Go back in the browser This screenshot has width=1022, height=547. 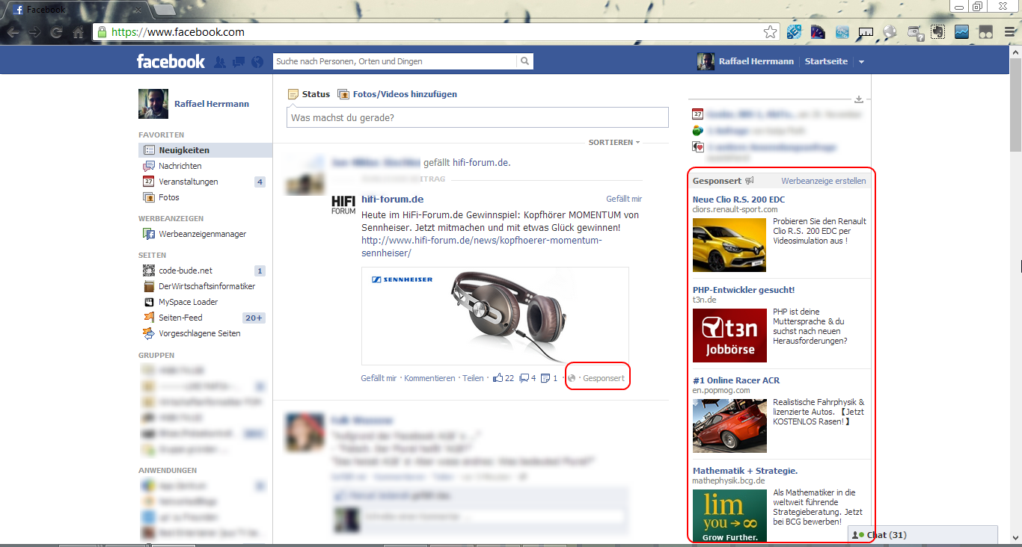[x=13, y=33]
